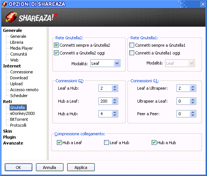207x176 pixels.
Task: Click the Shareaza title bar app icon
Action: click(4, 4)
